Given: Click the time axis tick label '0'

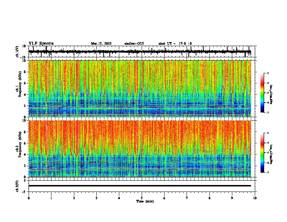Looking at the screenshot, I should pos(29,198).
